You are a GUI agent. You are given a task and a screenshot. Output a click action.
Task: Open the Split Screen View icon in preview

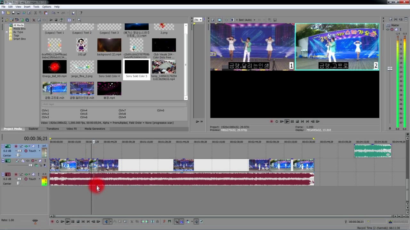click(232, 20)
